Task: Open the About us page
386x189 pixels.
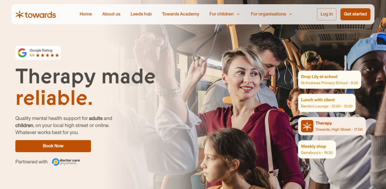Action: pos(111,14)
